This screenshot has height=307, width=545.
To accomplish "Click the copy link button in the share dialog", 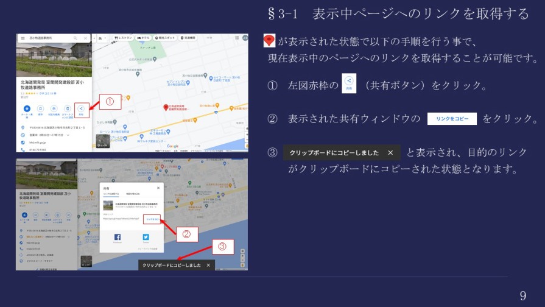I will coord(152,217).
